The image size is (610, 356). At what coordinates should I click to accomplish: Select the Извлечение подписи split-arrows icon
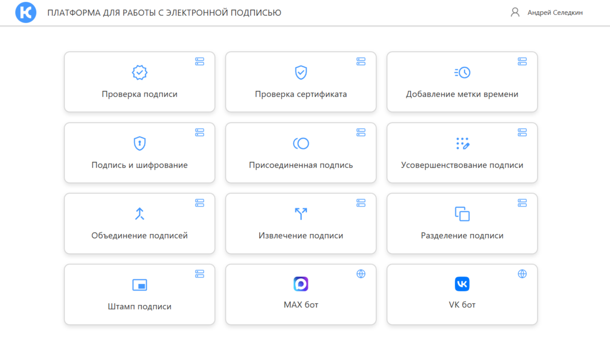pyautogui.click(x=301, y=214)
